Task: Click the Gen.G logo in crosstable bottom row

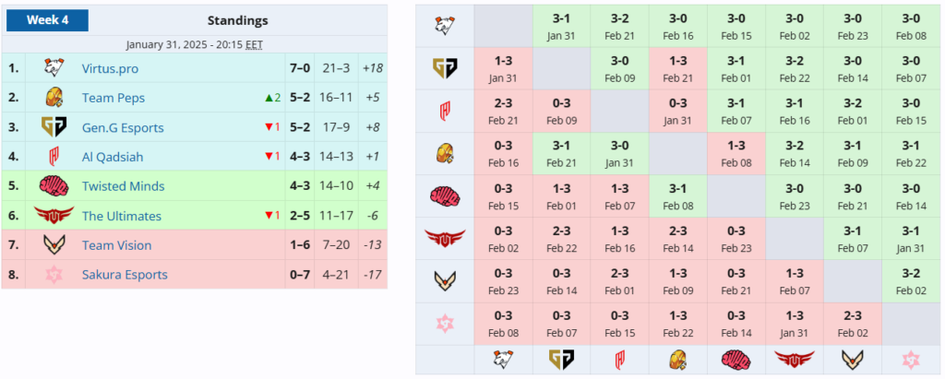Action: point(561,361)
